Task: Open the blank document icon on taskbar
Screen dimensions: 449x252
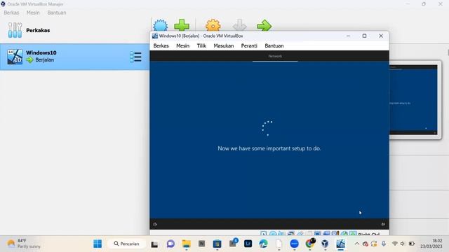Action: click(279, 244)
